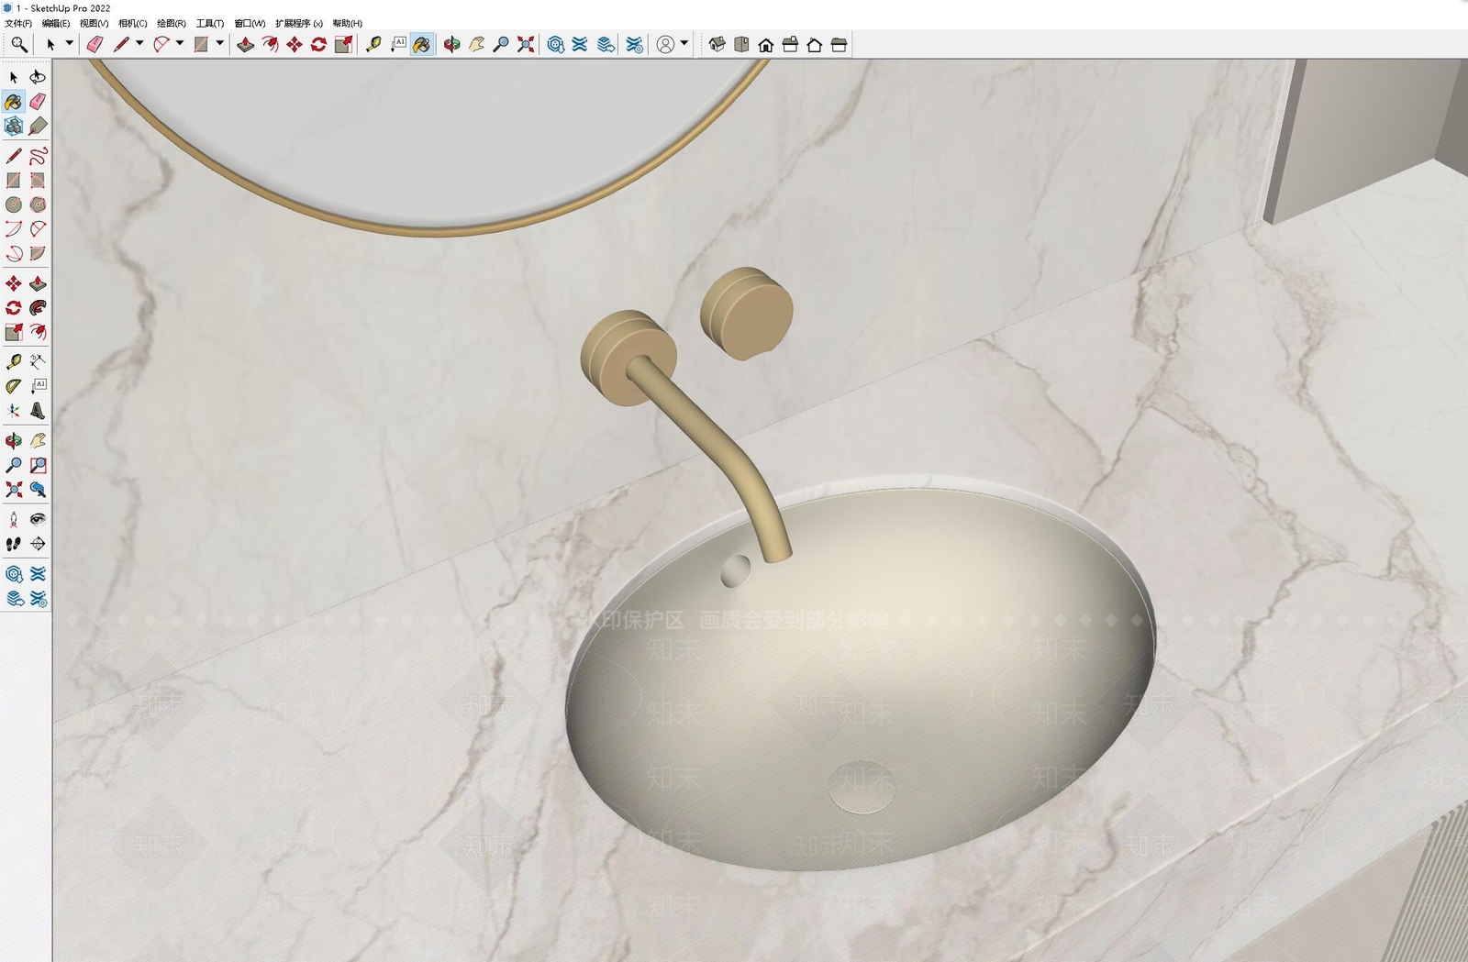The width and height of the screenshot is (1468, 962).
Task: Open the 编辑(E) menu
Action: [x=55, y=23]
